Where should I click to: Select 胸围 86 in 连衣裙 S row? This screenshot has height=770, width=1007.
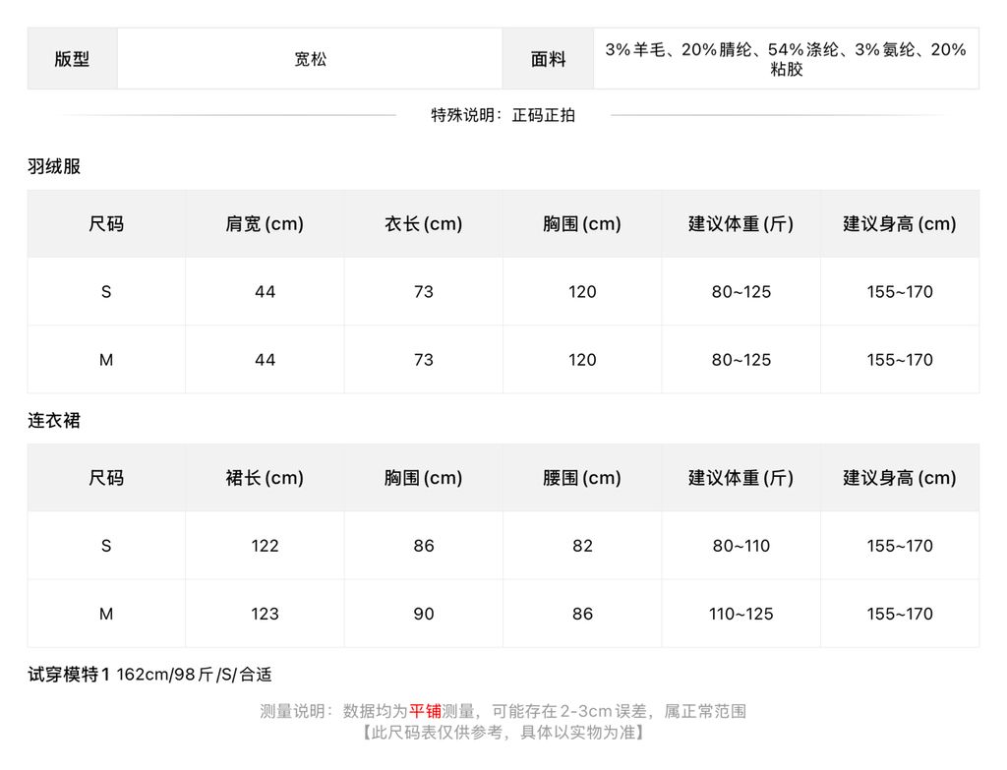coord(423,546)
